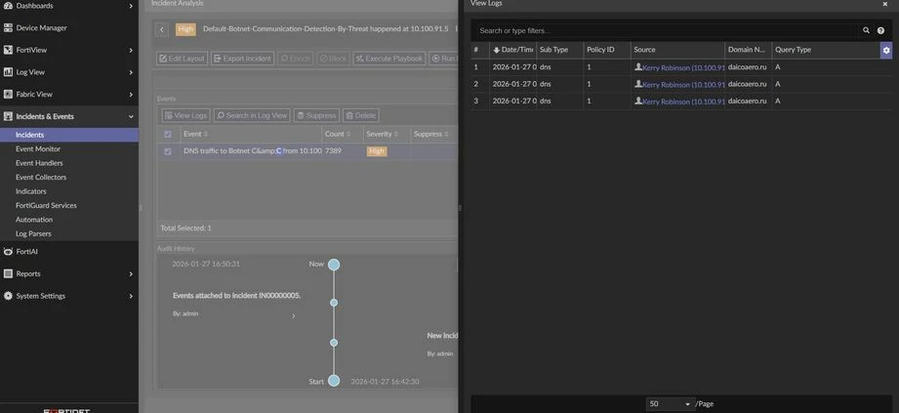
Task: Close the View Logs panel
Action: coord(884,4)
